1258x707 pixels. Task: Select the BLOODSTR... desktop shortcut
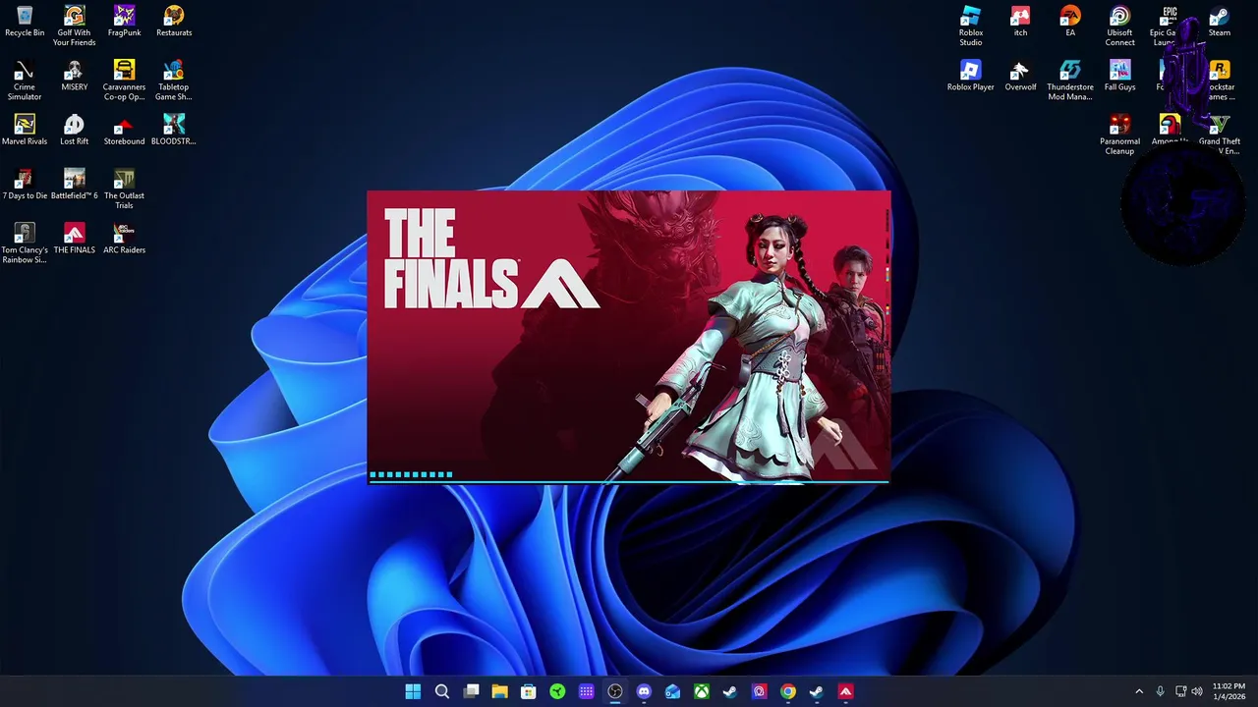tap(174, 131)
